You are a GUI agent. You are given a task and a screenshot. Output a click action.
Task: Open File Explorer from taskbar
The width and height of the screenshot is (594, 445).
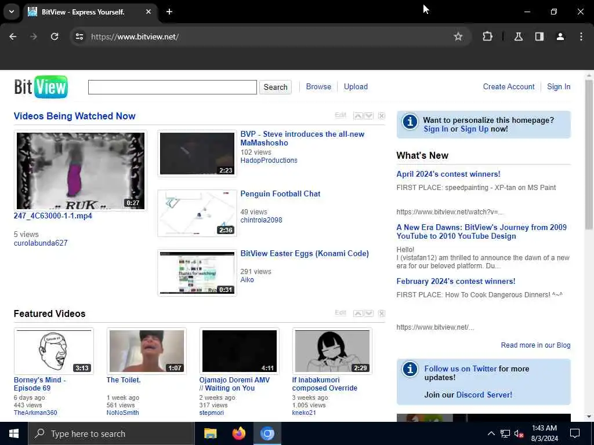210,433
